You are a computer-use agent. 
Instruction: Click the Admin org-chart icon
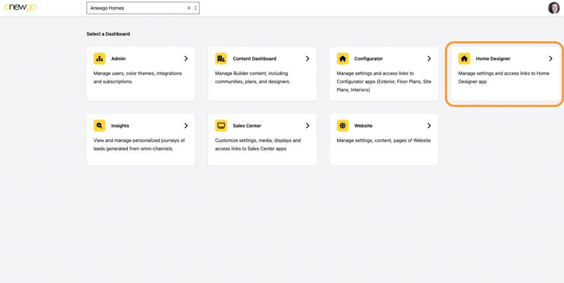point(99,58)
